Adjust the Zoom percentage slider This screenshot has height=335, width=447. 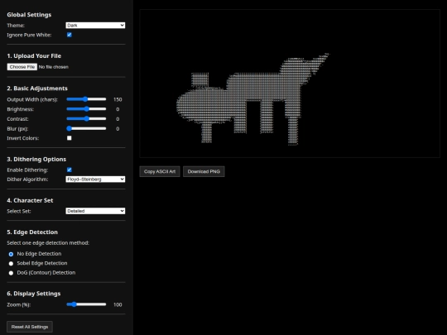point(86,304)
